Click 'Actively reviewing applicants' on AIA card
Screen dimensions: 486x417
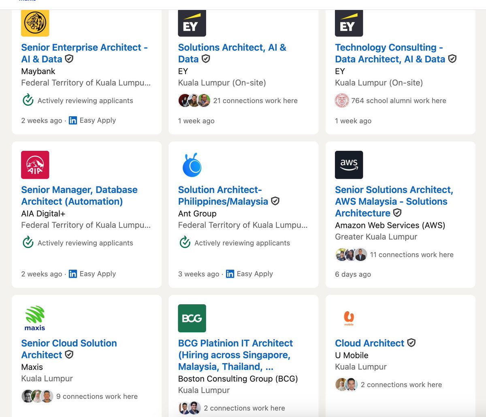point(85,243)
